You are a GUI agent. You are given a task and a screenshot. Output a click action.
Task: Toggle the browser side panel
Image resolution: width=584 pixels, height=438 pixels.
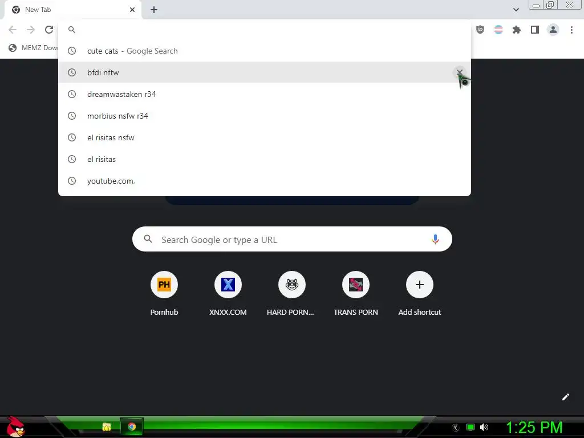(x=535, y=30)
